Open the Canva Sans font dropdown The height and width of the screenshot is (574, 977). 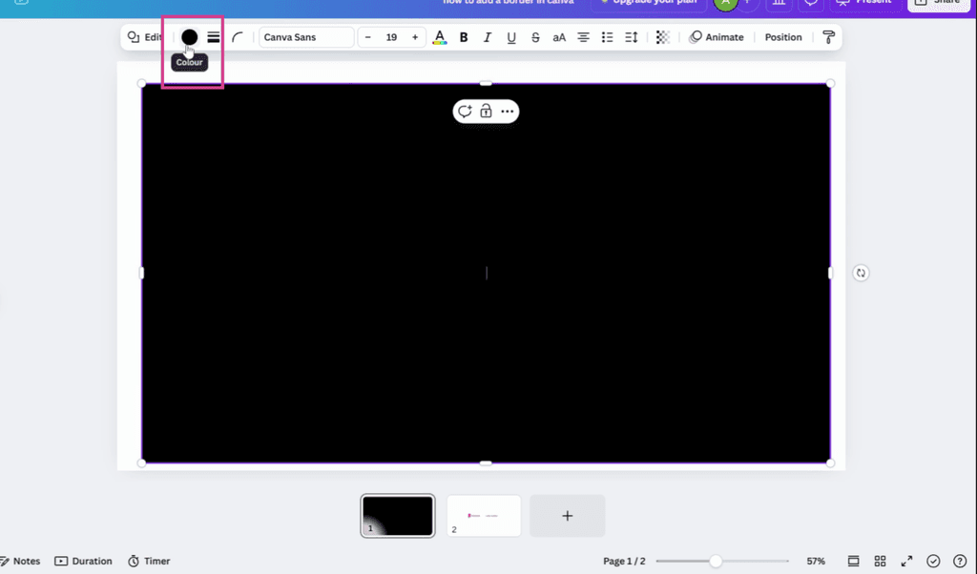(x=305, y=36)
